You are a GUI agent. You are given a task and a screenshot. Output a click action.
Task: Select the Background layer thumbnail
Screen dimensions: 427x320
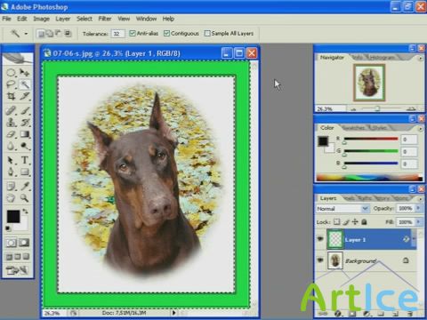click(335, 260)
